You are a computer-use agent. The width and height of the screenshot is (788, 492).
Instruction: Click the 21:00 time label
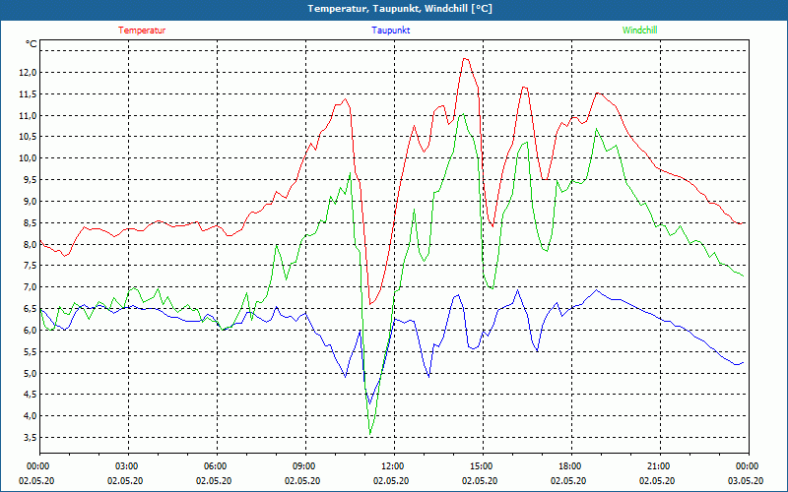(660, 466)
